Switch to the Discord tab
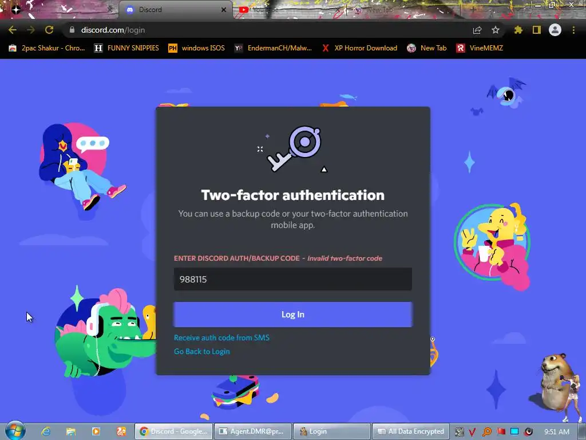 pyautogui.click(x=175, y=10)
